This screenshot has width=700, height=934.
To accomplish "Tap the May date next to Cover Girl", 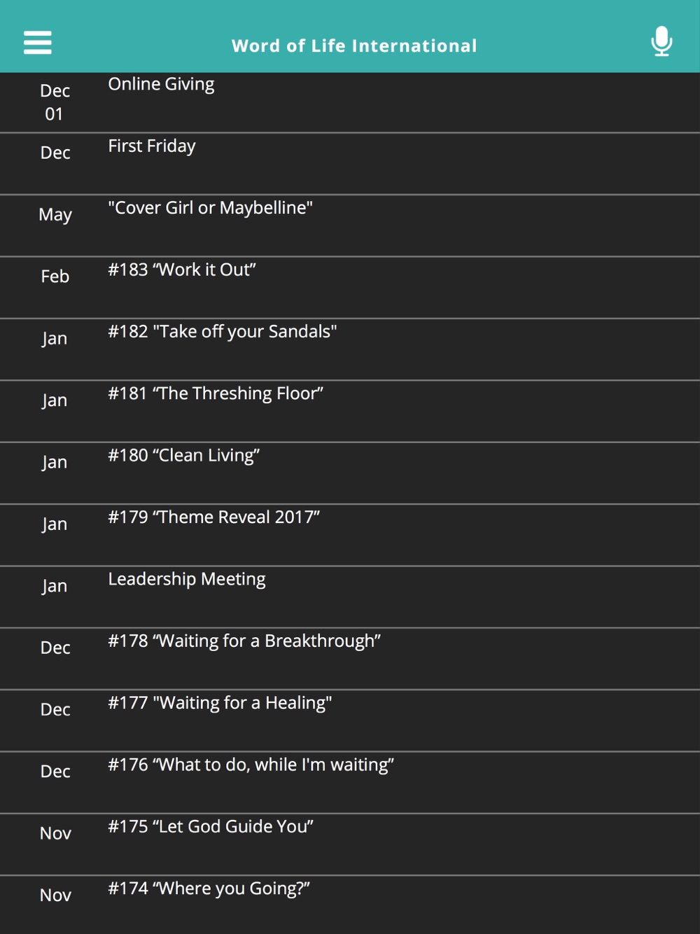I will click(x=55, y=215).
